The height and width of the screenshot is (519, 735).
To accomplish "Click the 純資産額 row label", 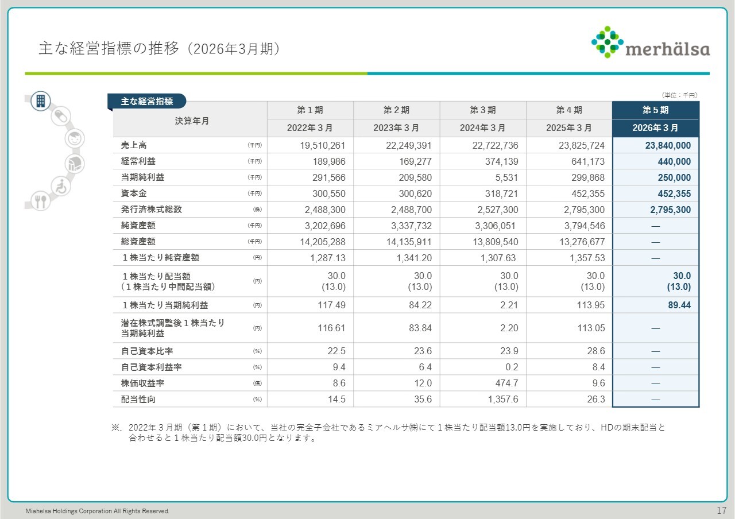I will pyautogui.click(x=138, y=226).
